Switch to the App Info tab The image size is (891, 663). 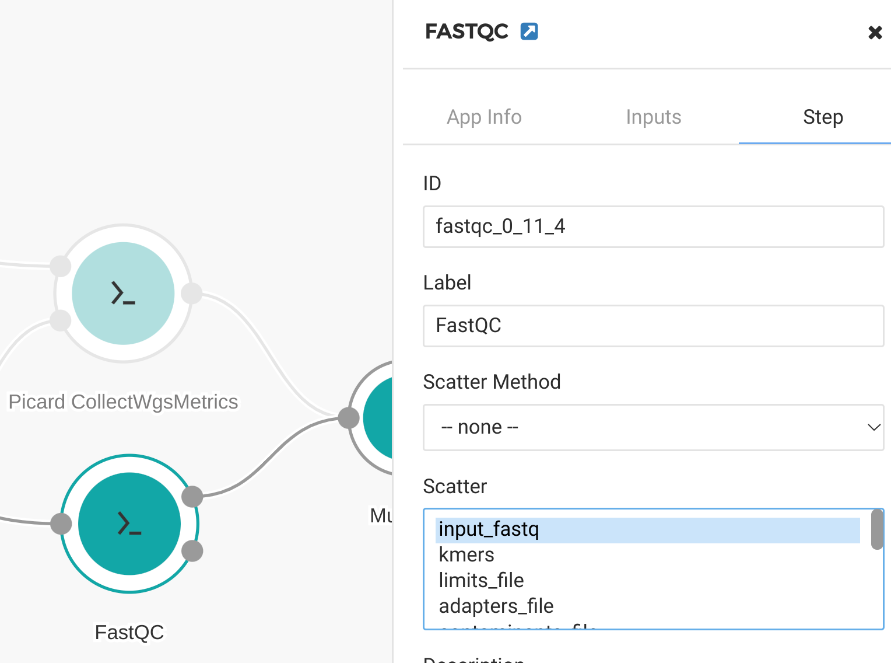pyautogui.click(x=484, y=117)
